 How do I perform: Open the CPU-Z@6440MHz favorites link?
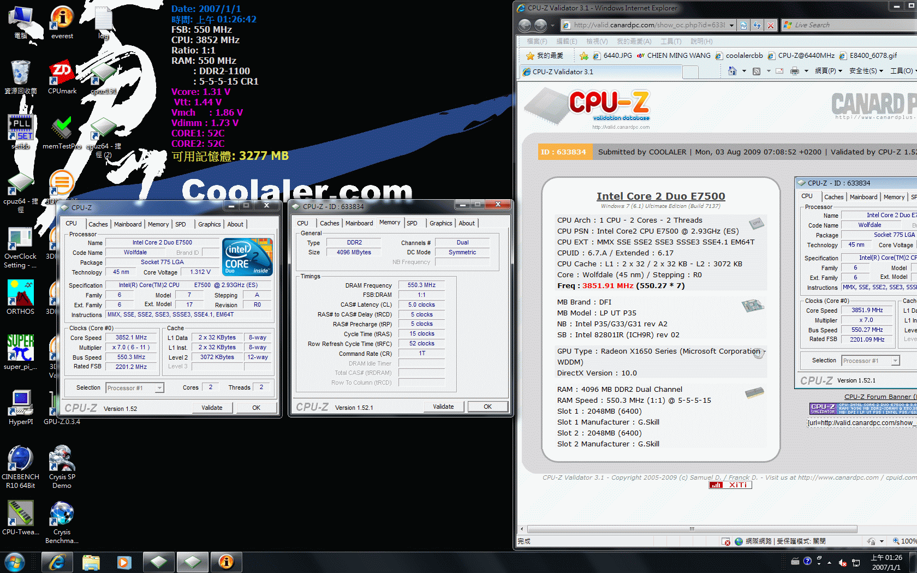801,56
